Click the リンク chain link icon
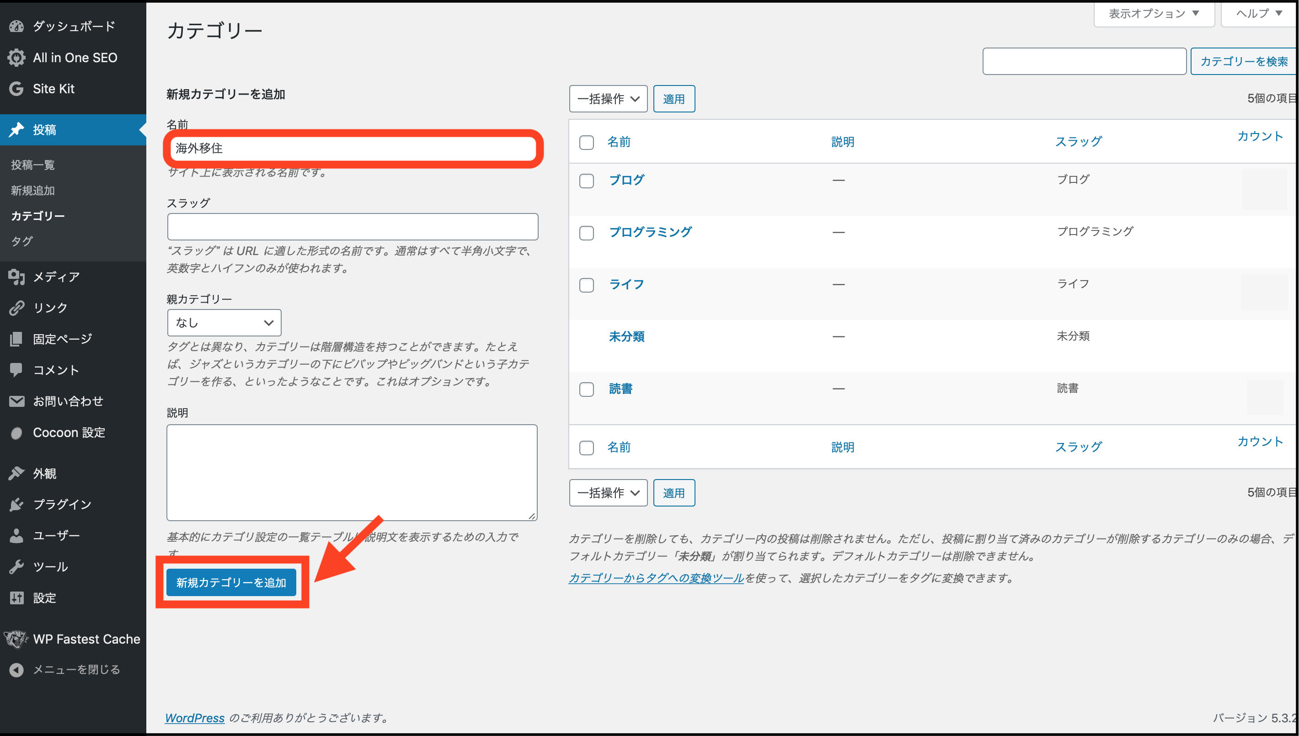The height and width of the screenshot is (736, 1299). pyautogui.click(x=16, y=308)
